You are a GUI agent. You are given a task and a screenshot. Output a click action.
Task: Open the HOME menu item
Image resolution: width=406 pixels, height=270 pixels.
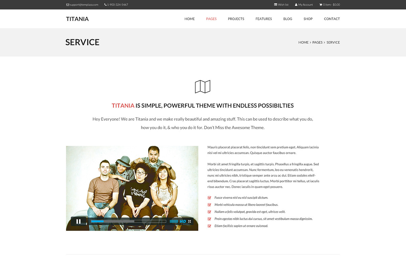click(189, 19)
